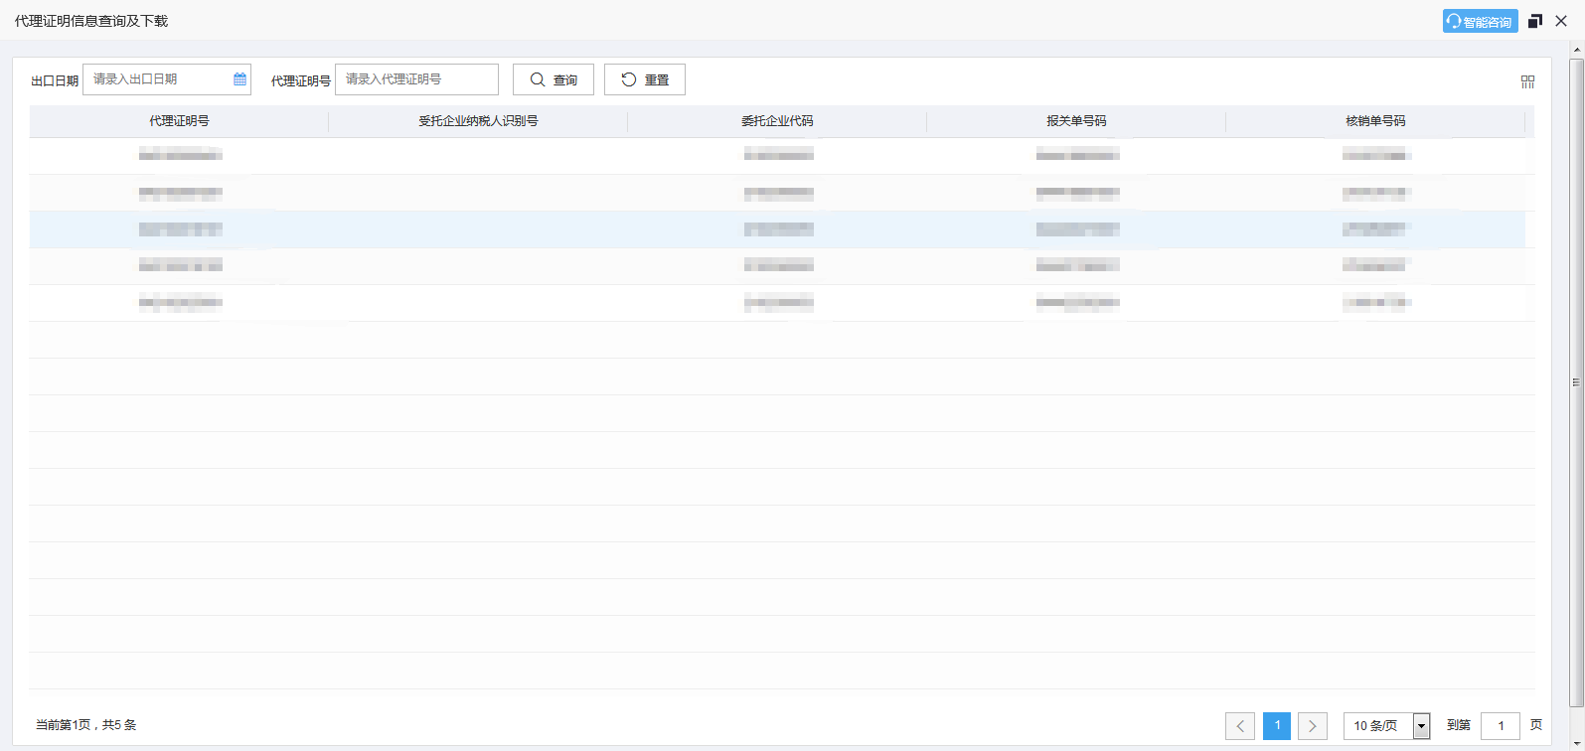Go to next page arrow
This screenshot has width=1585, height=751.
tap(1313, 726)
